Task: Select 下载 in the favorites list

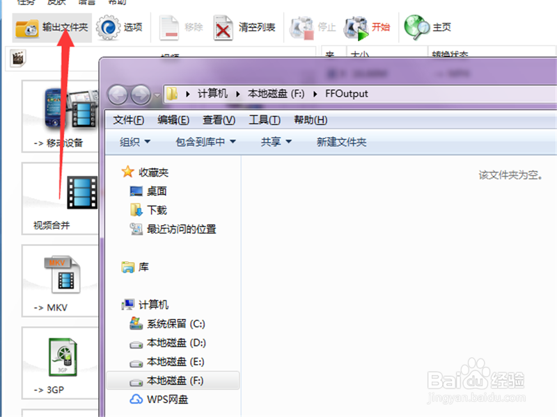Action: [148, 210]
